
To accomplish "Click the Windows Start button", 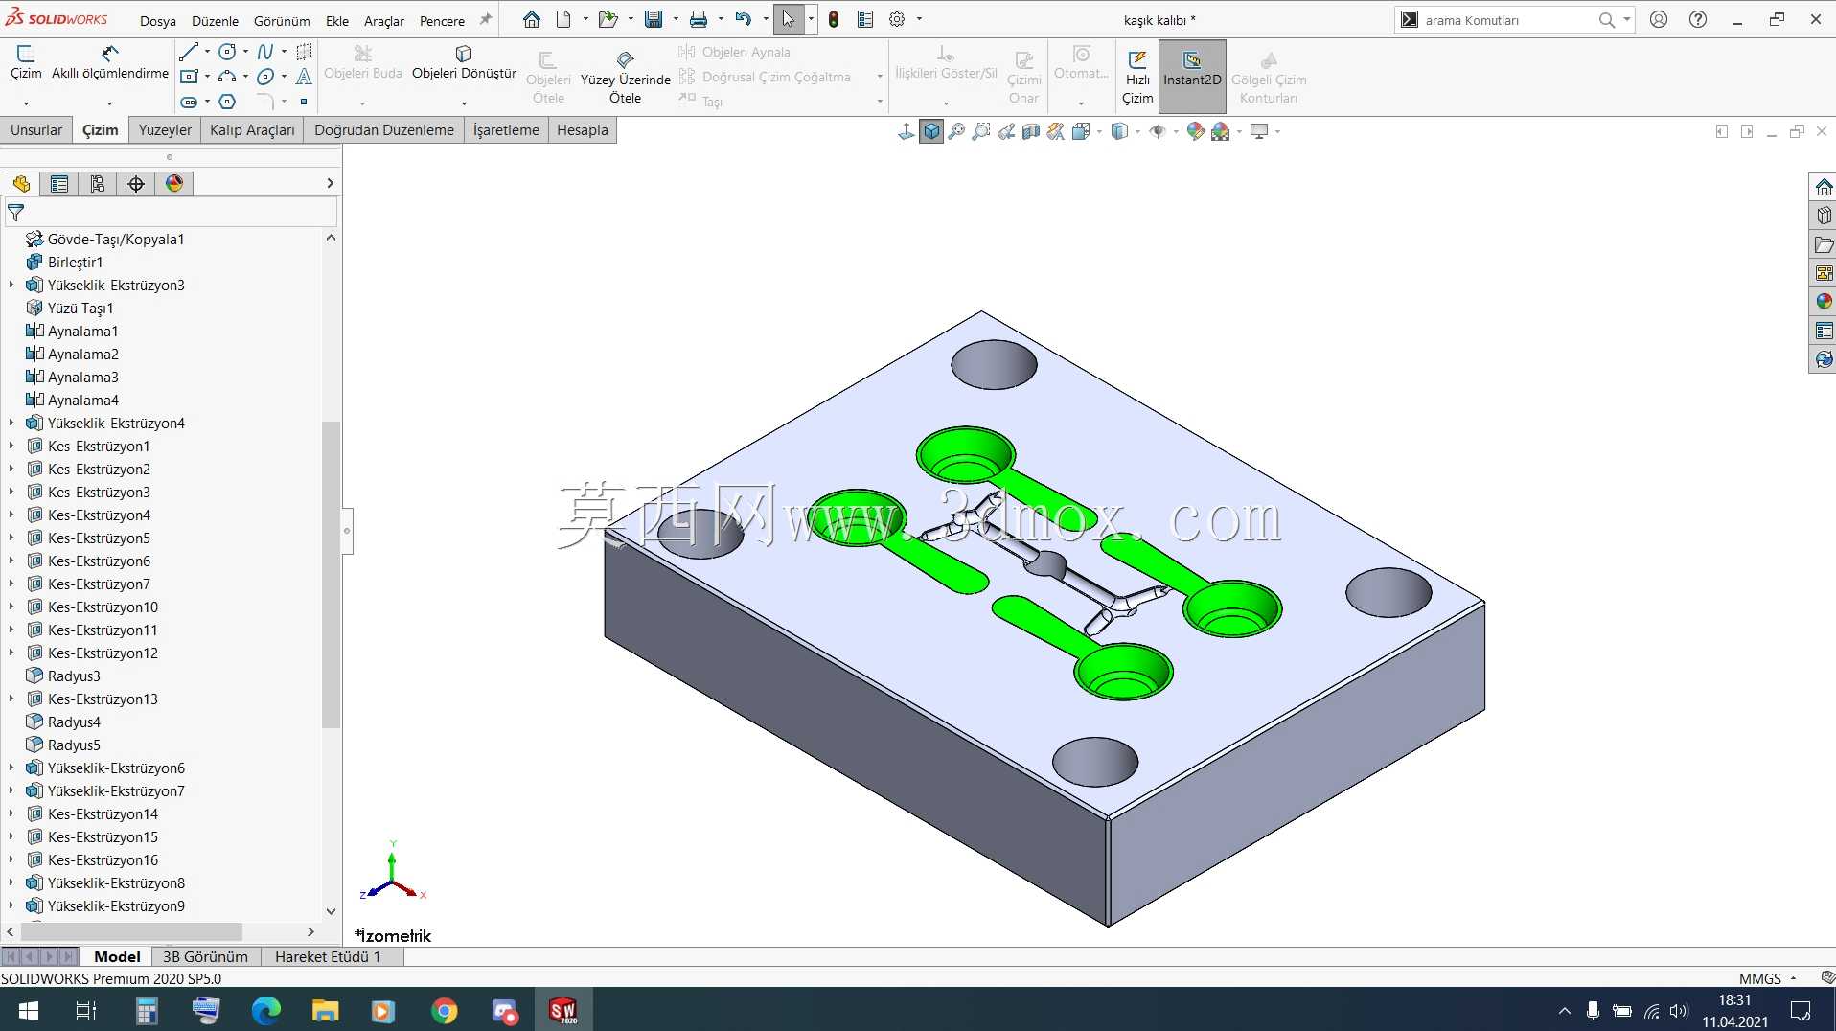I will click(x=28, y=1010).
